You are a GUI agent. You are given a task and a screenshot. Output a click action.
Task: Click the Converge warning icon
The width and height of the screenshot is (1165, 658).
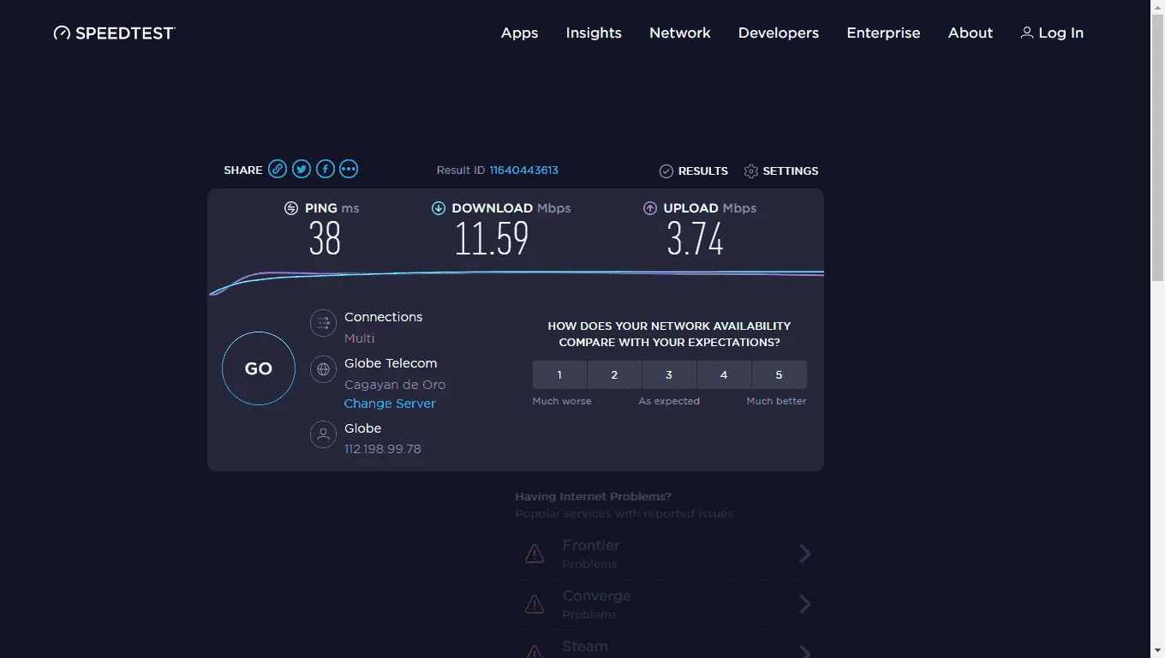[x=535, y=604]
